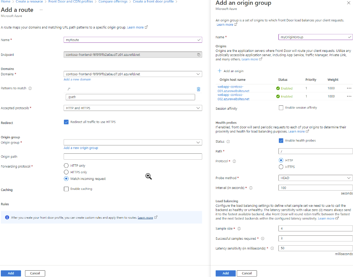
Task: Open the Probe method dropdown
Action: [315, 178]
